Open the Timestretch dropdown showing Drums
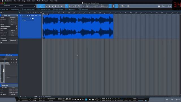 [x=13, y=20]
